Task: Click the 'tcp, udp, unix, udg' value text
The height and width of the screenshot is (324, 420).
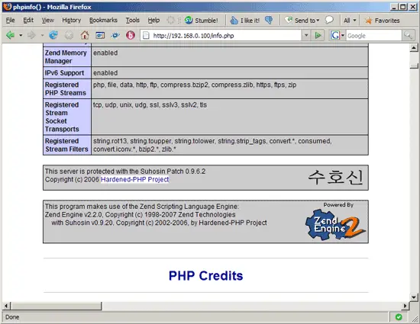Action: pos(150,104)
